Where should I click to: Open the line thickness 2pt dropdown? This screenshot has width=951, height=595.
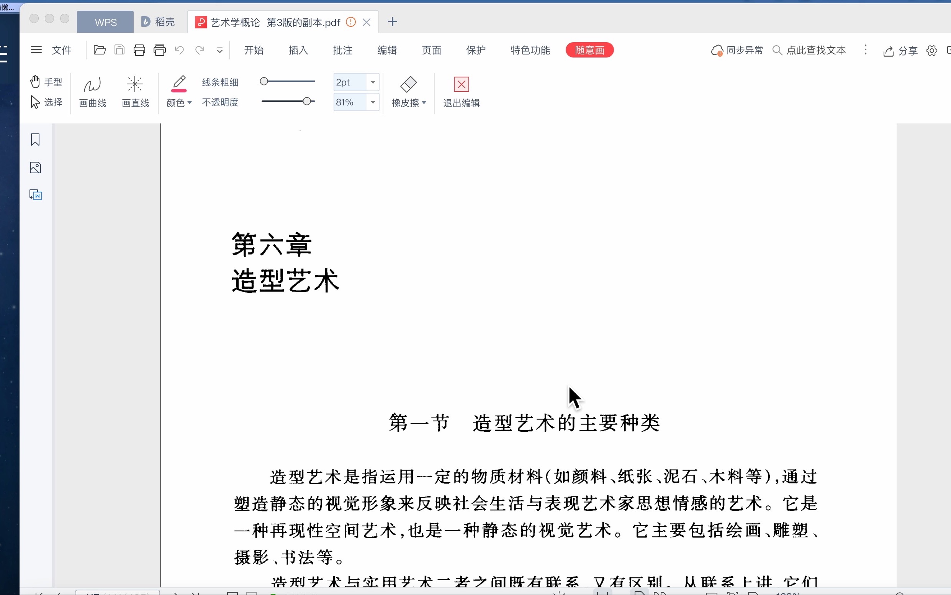click(x=373, y=82)
